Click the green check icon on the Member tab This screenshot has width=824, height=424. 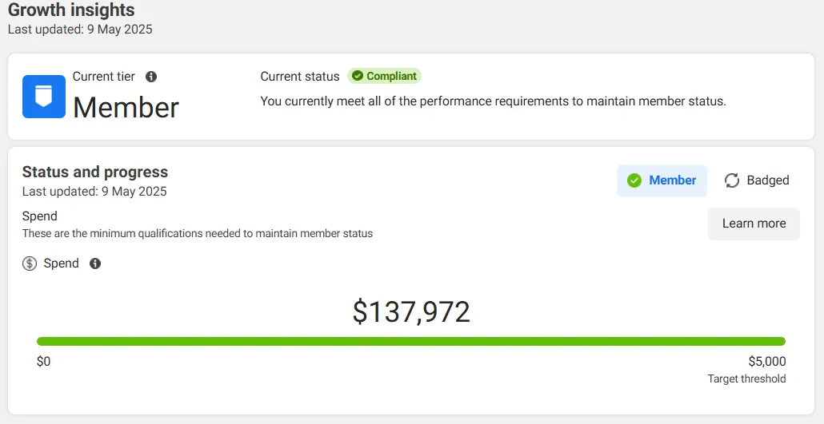coord(634,180)
